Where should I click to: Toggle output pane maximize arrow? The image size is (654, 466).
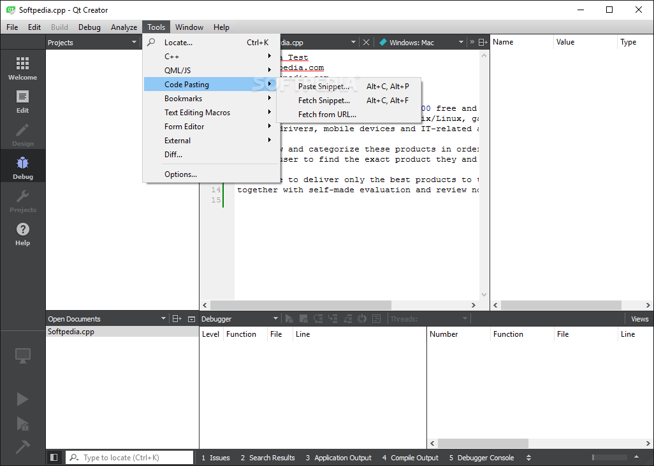pyautogui.click(x=637, y=457)
